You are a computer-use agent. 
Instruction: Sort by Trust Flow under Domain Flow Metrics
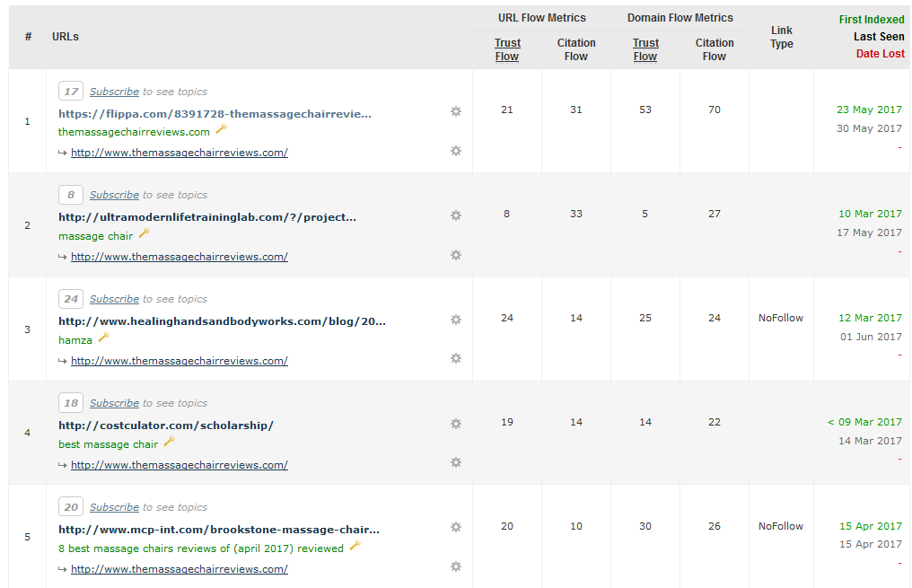pyautogui.click(x=645, y=49)
